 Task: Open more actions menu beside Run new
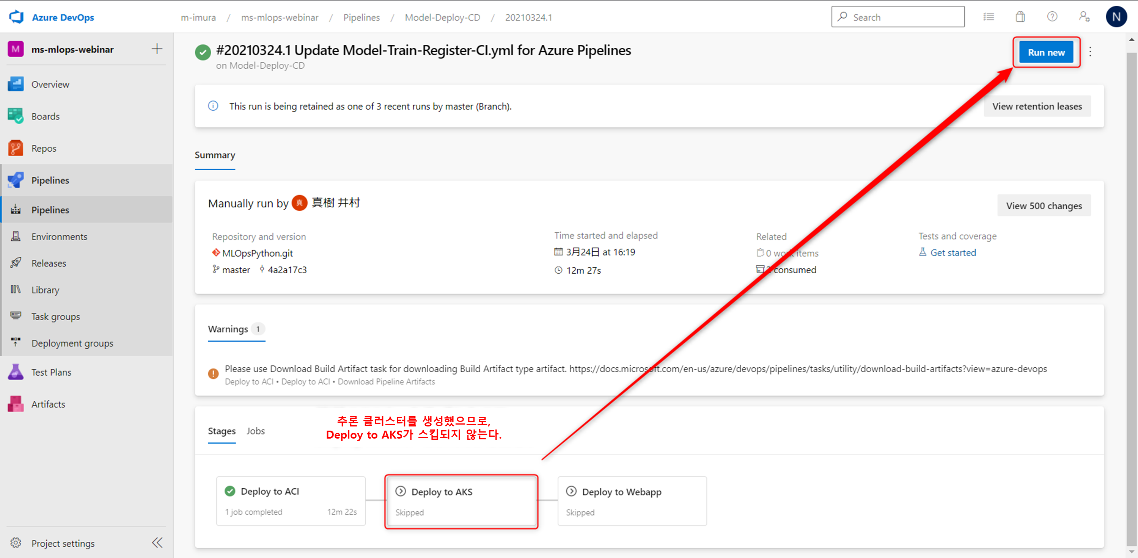pos(1090,52)
